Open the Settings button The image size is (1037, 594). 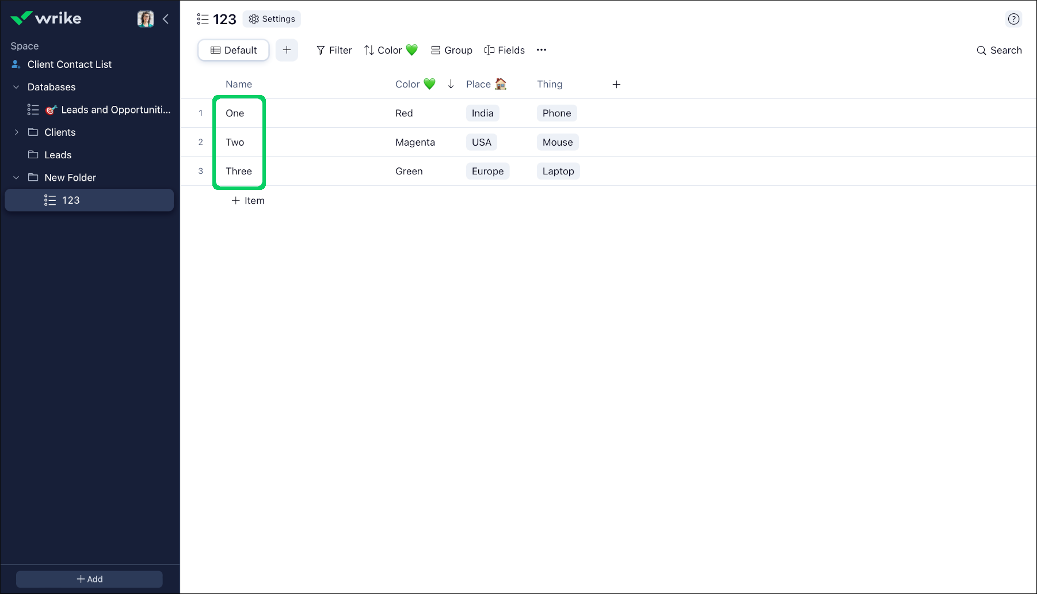point(272,19)
